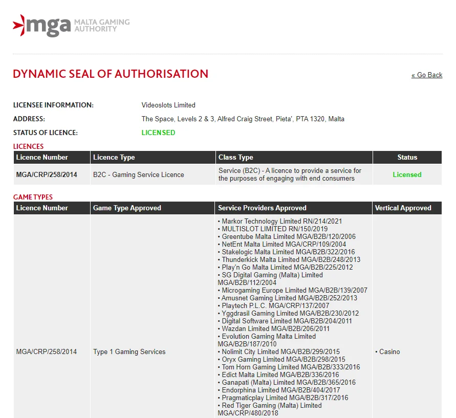Select Microgaming Europe Limited provider entry
Screen dimensions: 456x418
coord(293,290)
